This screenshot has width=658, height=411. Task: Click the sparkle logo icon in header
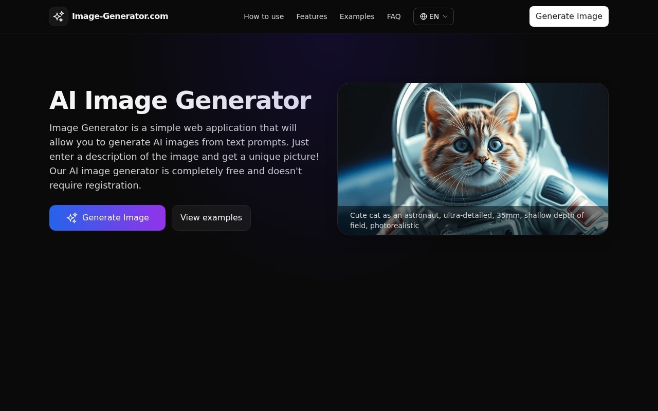pos(59,16)
